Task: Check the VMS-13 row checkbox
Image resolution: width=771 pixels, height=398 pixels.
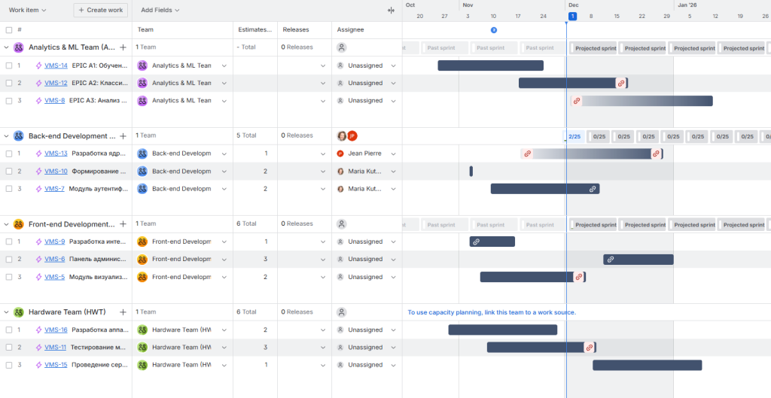Action: click(x=9, y=153)
